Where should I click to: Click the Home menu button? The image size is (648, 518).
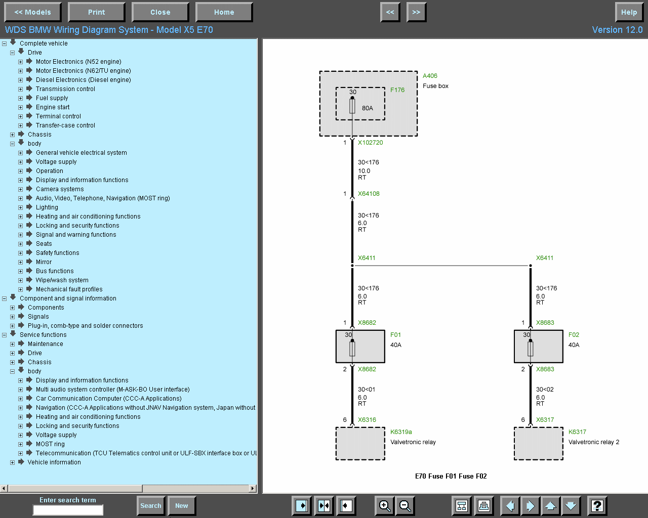(224, 12)
